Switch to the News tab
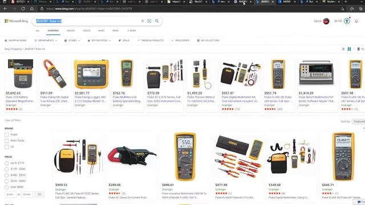 [115, 31]
